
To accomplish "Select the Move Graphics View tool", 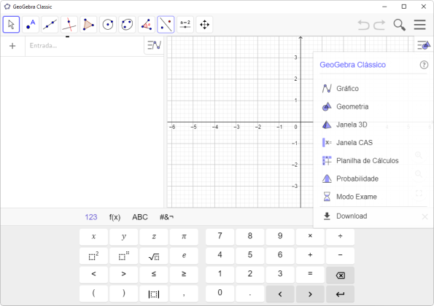I will tap(204, 25).
